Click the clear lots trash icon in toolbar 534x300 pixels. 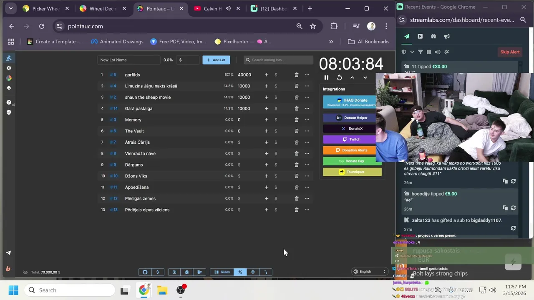(x=199, y=272)
